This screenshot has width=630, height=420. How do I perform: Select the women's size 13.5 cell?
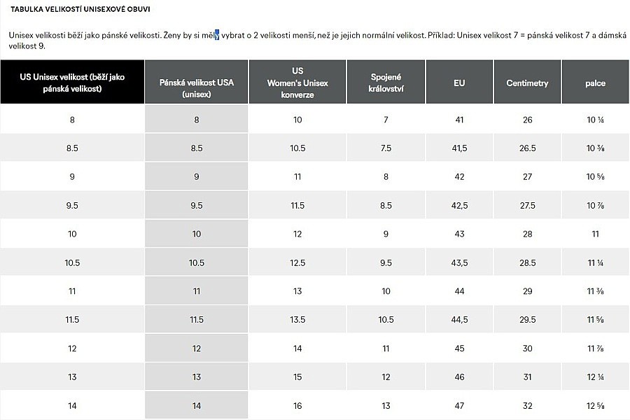[x=297, y=320]
